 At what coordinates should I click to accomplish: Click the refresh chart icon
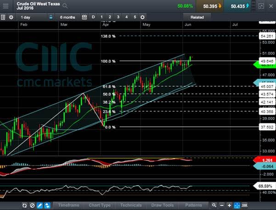click(25, 205)
